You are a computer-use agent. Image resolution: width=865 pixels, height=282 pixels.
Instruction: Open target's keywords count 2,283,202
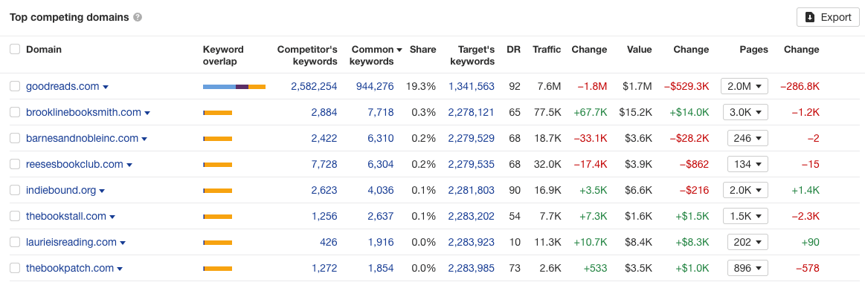[x=471, y=217]
